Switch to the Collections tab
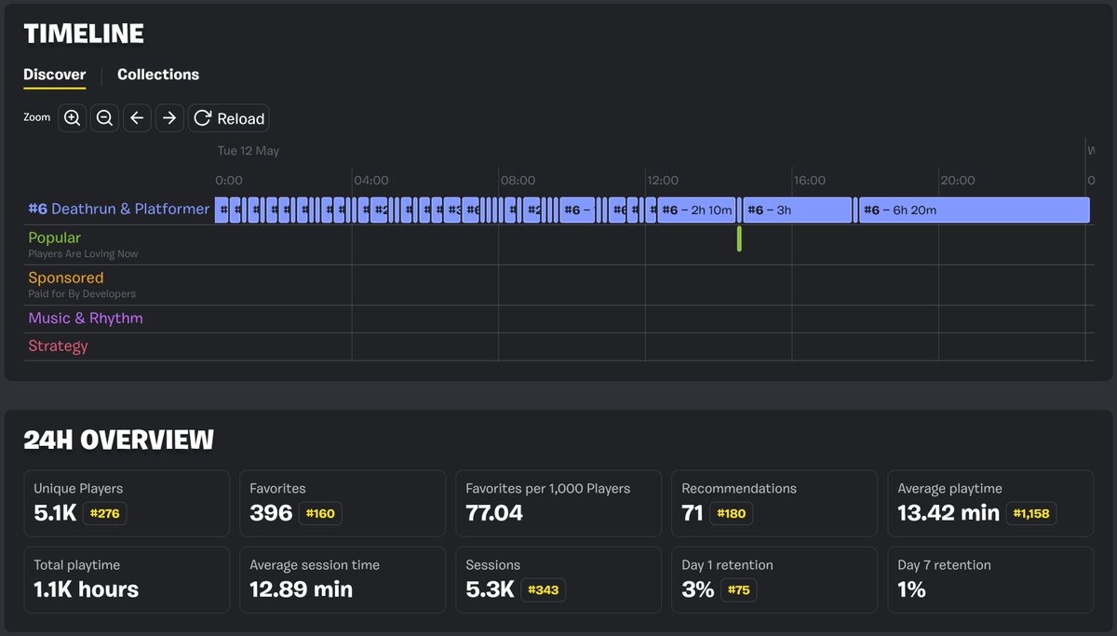 158,74
